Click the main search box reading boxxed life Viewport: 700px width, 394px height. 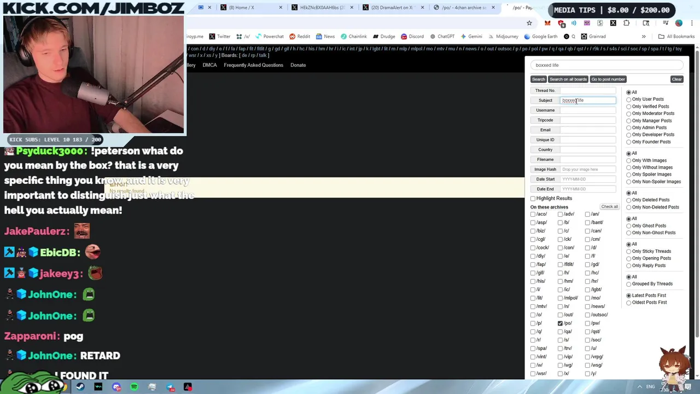[x=606, y=65]
